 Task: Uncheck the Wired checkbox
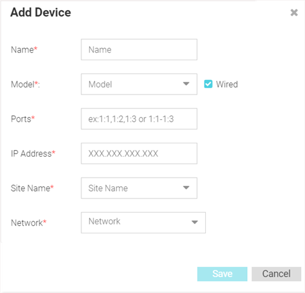pyautogui.click(x=208, y=84)
